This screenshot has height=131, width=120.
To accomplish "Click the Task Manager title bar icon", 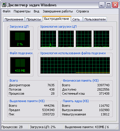I will (4, 5).
